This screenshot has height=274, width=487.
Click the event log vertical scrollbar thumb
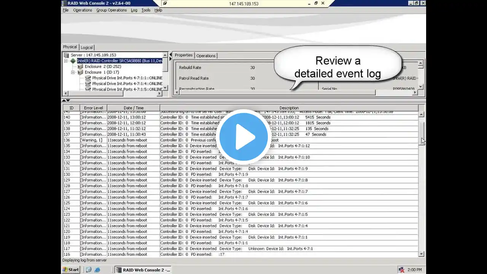pos(421,130)
